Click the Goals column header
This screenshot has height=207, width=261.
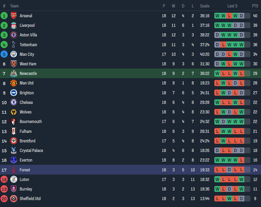tap(205, 6)
